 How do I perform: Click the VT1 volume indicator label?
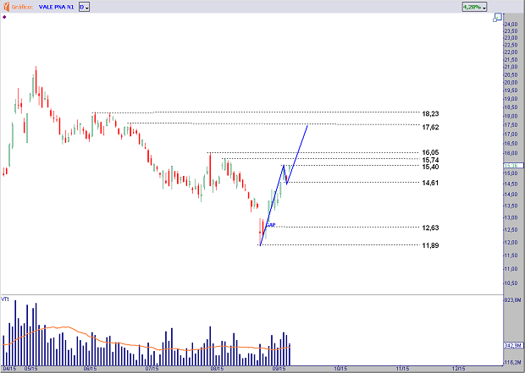tap(5, 299)
